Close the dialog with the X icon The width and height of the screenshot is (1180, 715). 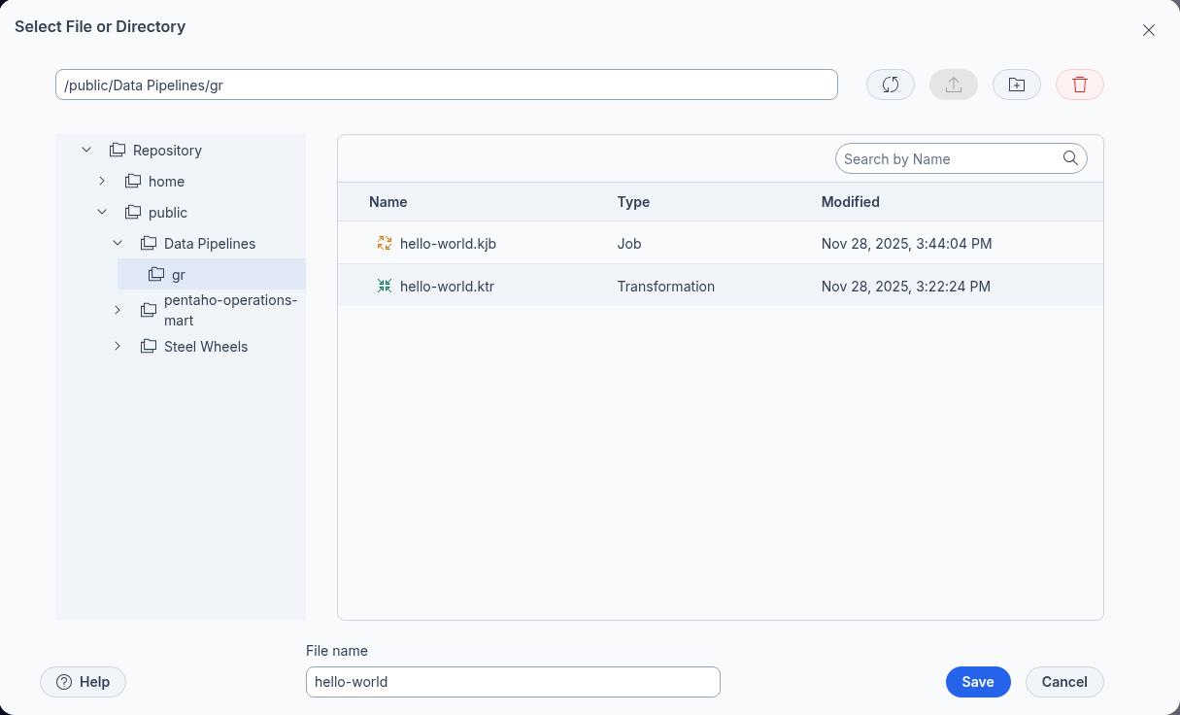pyautogui.click(x=1148, y=30)
